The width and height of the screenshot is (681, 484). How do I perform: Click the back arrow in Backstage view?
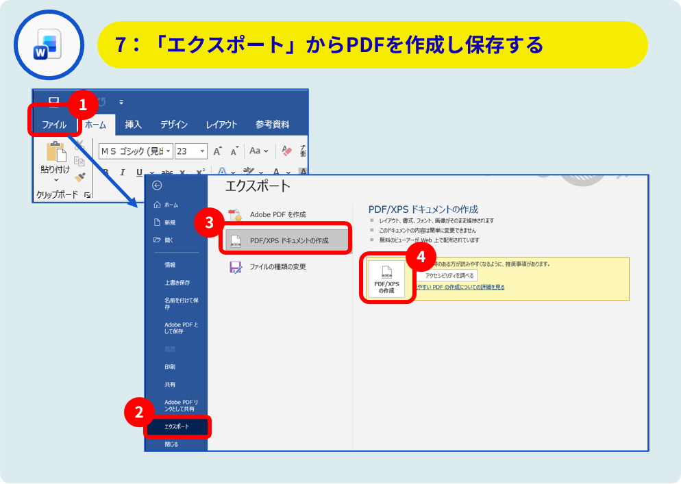point(158,186)
